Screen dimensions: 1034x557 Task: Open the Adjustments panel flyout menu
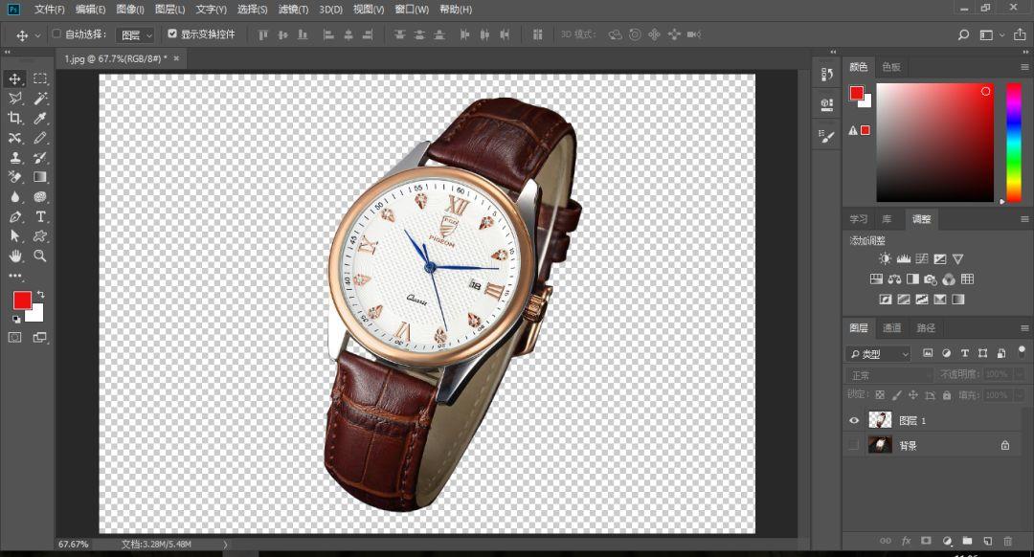tap(1024, 219)
